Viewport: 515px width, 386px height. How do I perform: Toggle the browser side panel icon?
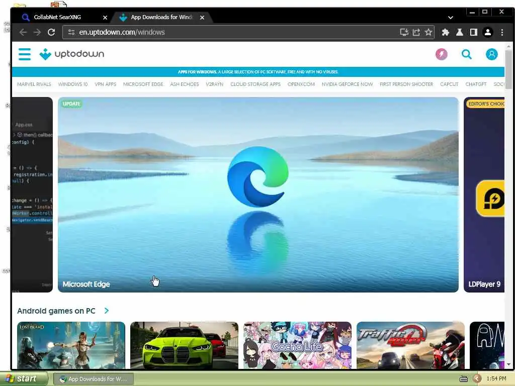pos(474,32)
